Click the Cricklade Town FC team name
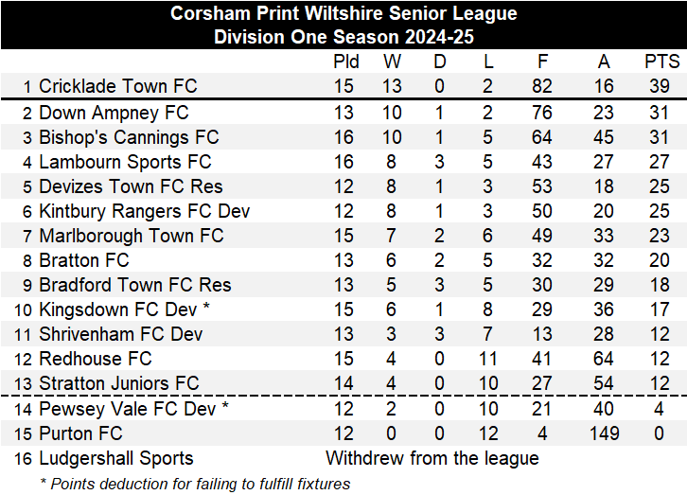Image resolution: width=687 pixels, height=495 pixels. pyautogui.click(x=117, y=86)
